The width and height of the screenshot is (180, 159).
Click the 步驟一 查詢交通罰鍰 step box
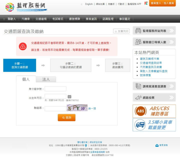click(x=20, y=65)
